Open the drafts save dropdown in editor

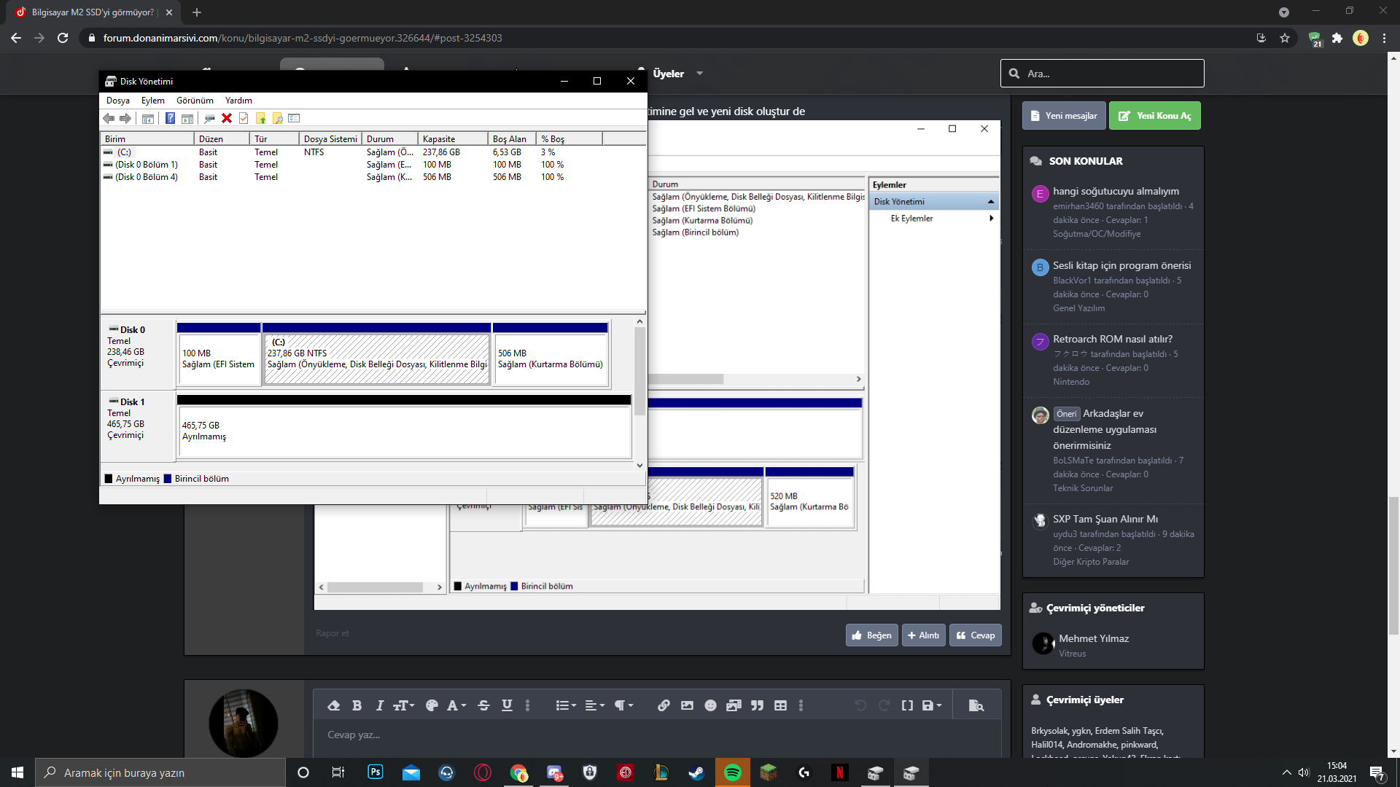pos(932,705)
